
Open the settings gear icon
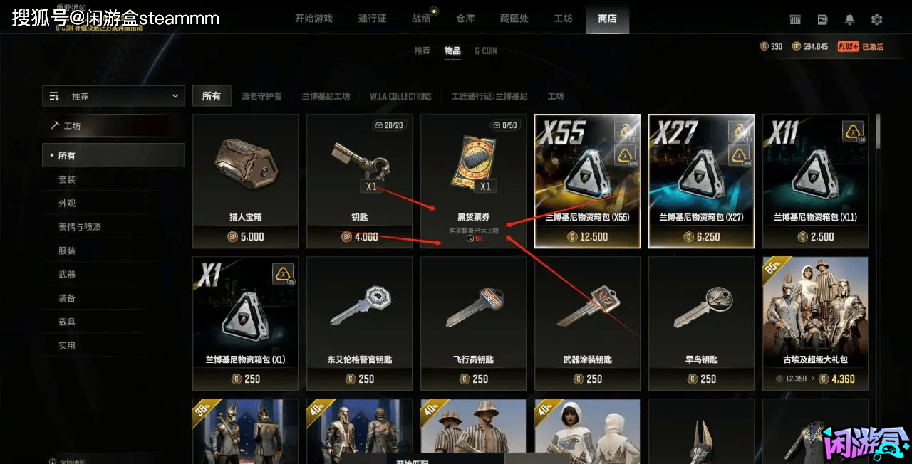[876, 19]
